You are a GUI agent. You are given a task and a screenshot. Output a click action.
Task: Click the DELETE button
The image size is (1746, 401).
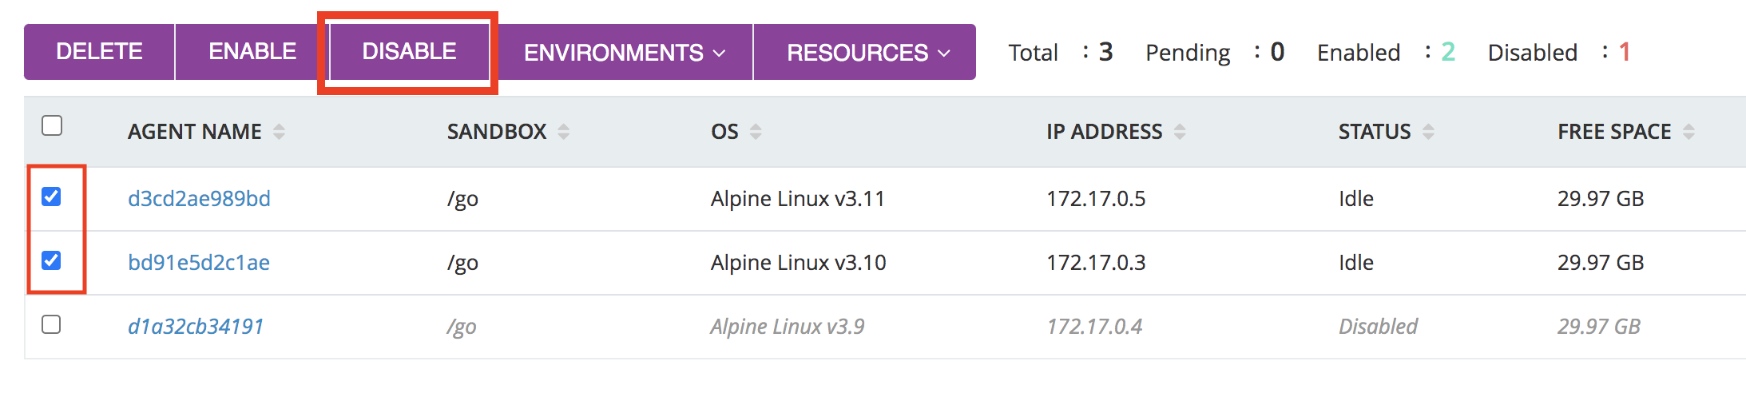coord(99,52)
